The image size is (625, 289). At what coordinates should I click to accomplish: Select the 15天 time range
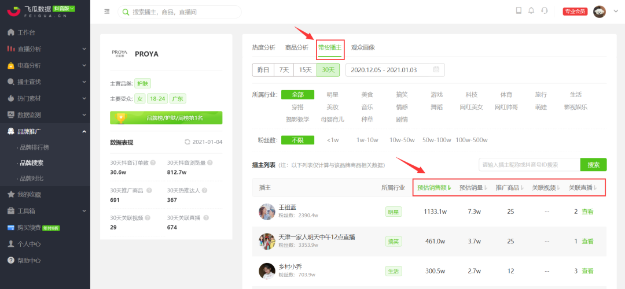[x=306, y=70]
